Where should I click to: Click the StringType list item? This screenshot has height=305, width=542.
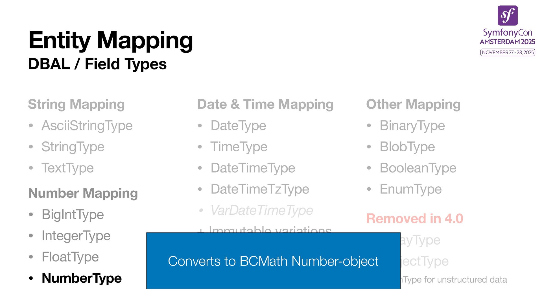[x=73, y=147]
